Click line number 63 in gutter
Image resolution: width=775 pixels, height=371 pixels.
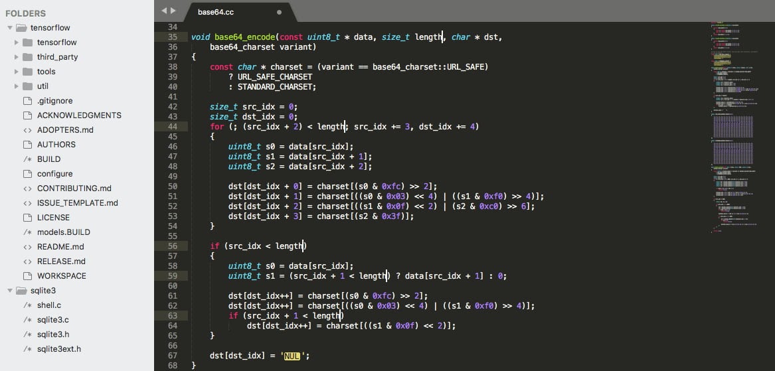(173, 315)
